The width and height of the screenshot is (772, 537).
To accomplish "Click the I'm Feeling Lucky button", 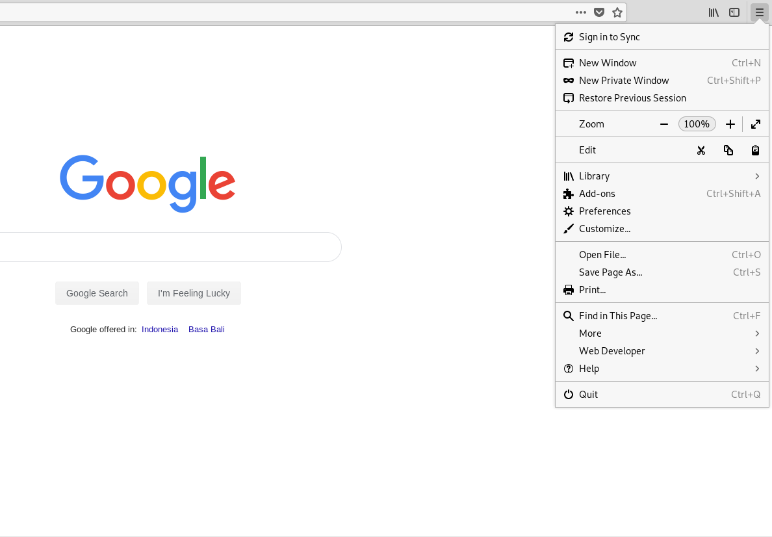I will [194, 293].
